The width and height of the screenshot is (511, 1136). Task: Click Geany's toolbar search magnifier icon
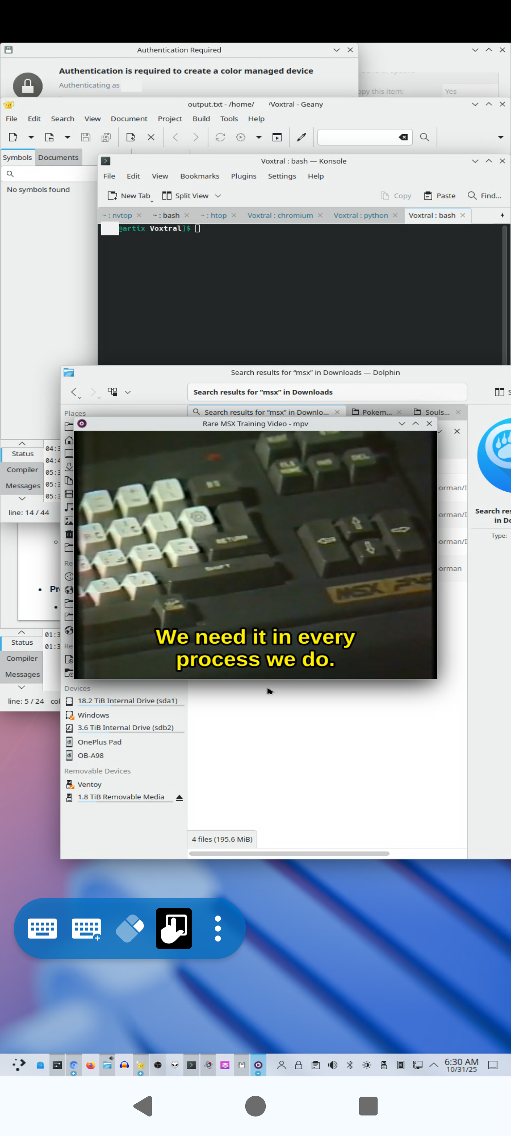point(424,137)
